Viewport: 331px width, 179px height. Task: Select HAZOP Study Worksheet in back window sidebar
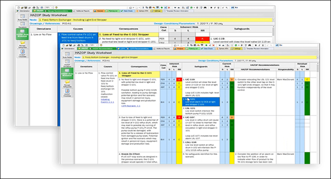point(22,34)
